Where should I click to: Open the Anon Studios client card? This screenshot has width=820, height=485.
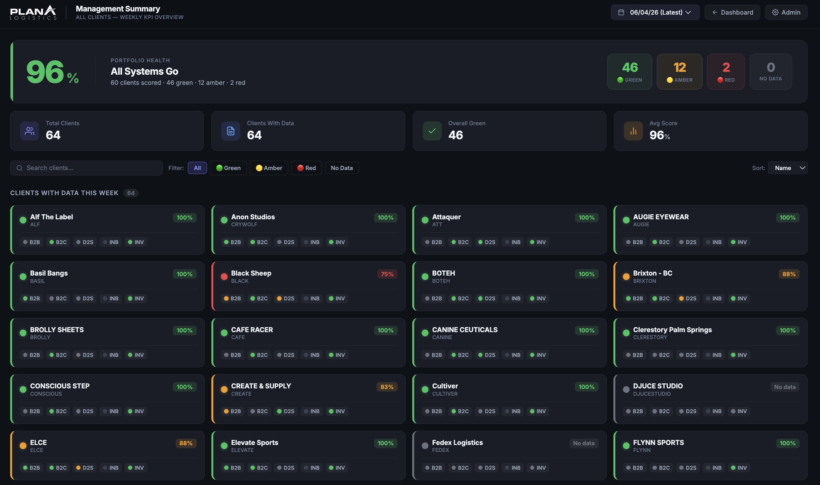(309, 230)
